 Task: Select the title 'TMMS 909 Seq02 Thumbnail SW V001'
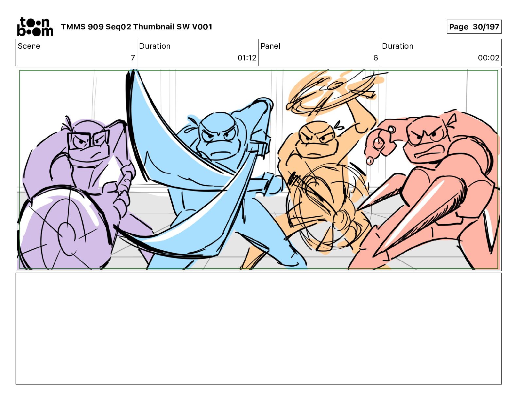(x=136, y=27)
